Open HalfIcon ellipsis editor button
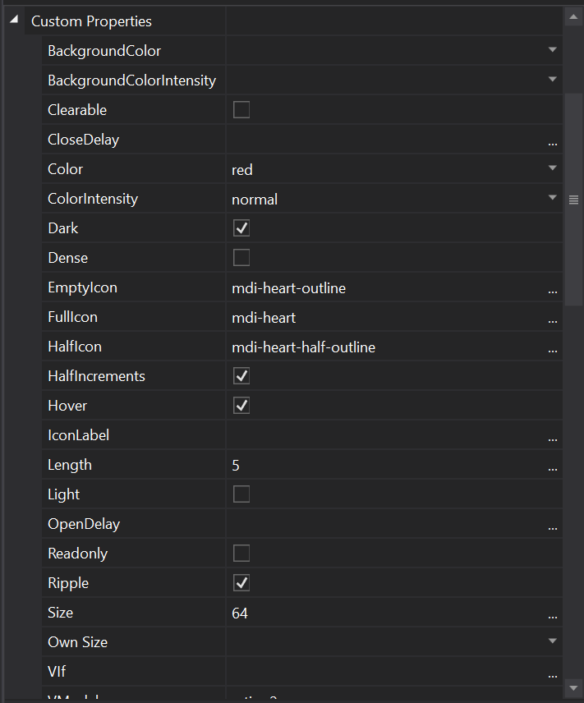Image resolution: width=584 pixels, height=703 pixels. pos(553,348)
